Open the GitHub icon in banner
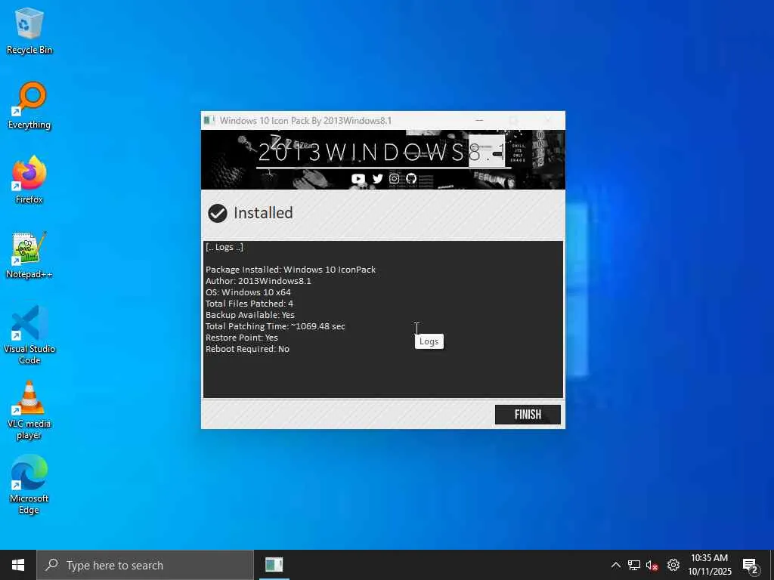This screenshot has width=774, height=580. 411,178
